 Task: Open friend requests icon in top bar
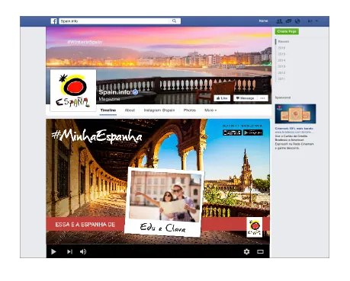click(279, 21)
